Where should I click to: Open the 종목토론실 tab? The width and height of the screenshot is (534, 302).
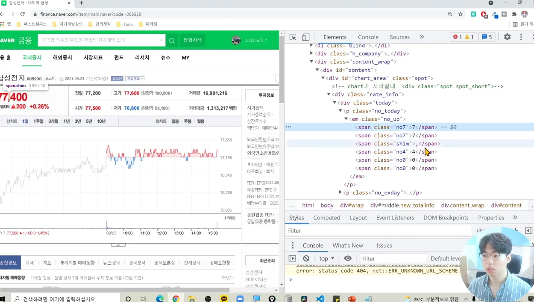164,263
